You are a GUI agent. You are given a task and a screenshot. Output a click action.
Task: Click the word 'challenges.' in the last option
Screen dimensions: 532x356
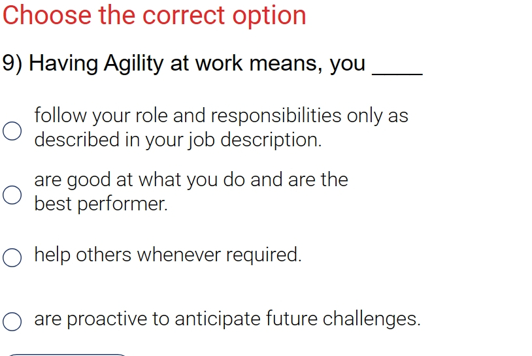[x=371, y=319]
